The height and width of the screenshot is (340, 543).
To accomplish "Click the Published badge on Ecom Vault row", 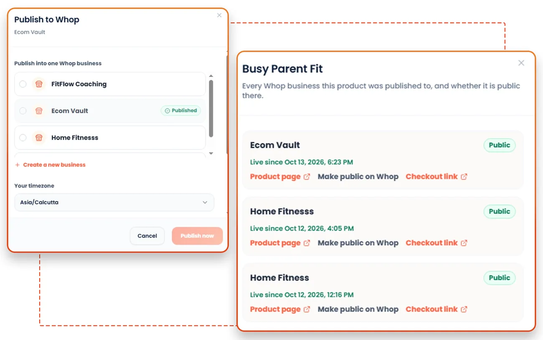I will (181, 111).
